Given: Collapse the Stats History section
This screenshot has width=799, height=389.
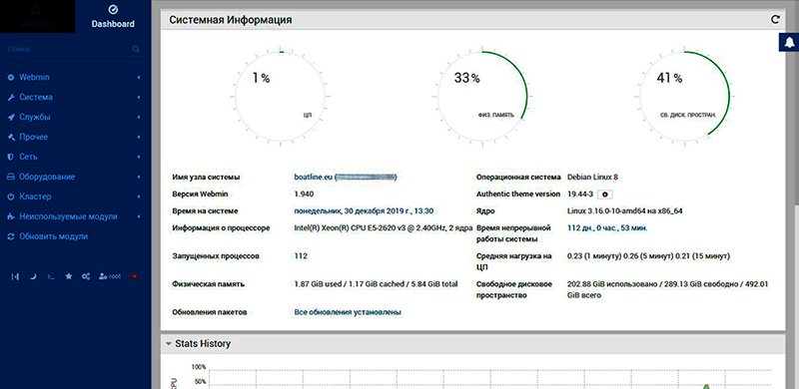Looking at the screenshot, I should [168, 344].
